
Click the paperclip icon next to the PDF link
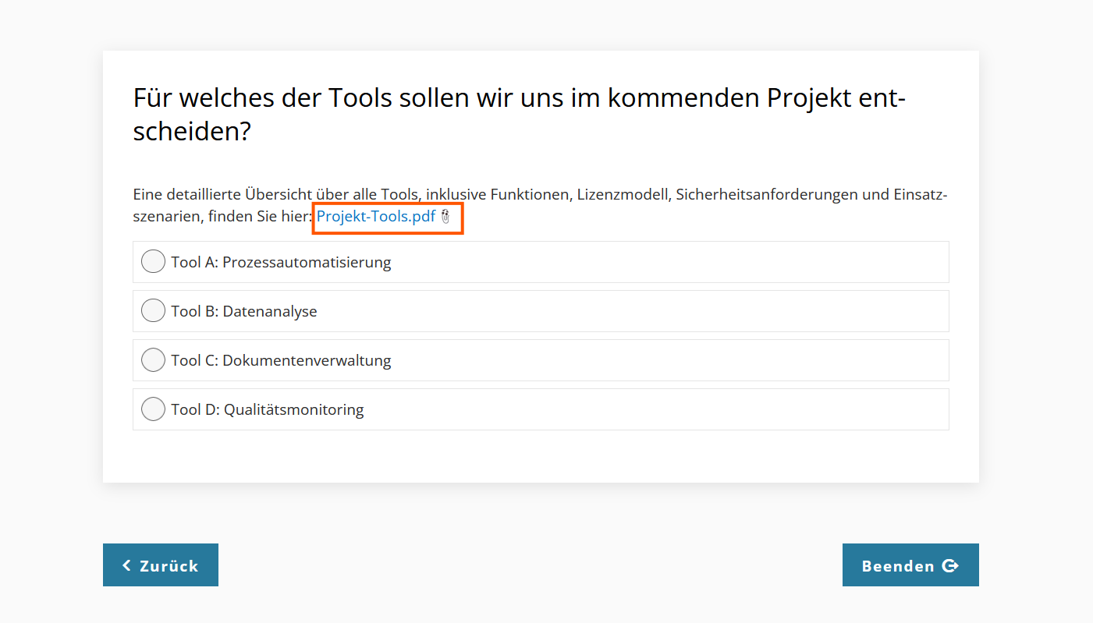pos(445,217)
